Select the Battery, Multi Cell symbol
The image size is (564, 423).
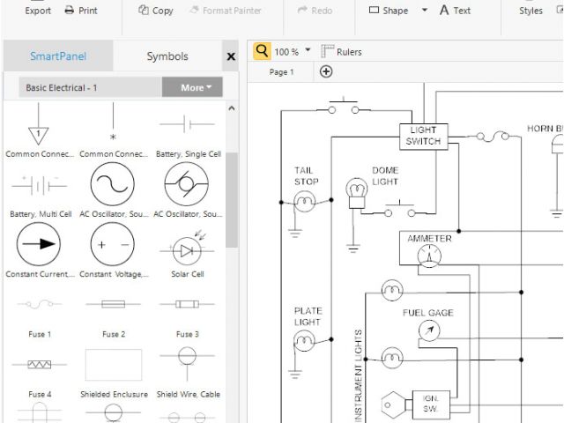(38, 185)
